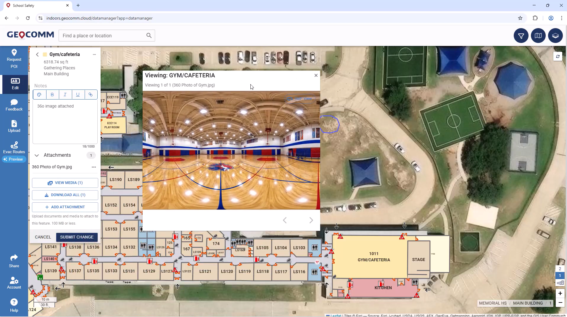Collapse the building floor selector
The width and height of the screenshot is (567, 317).
560,283
